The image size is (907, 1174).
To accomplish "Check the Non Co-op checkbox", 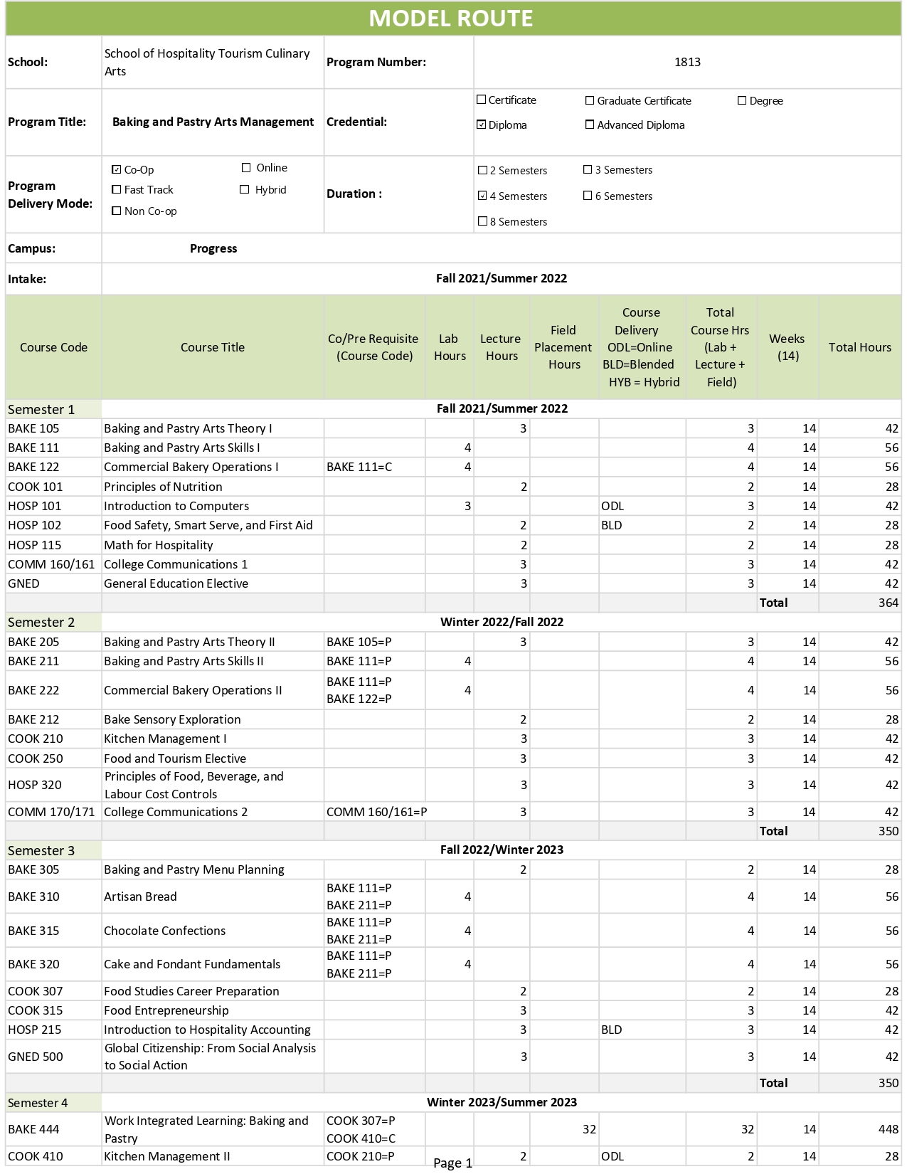I will point(117,211).
